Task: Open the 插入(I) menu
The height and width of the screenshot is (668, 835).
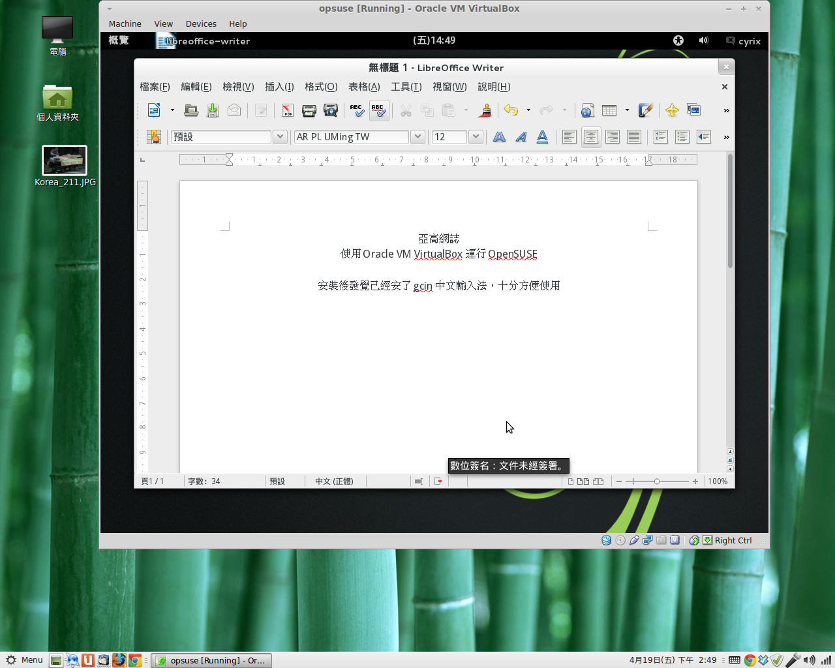Action: 279,87
